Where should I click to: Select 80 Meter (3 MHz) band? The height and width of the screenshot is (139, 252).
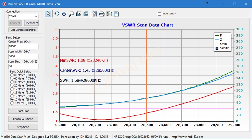12,75
